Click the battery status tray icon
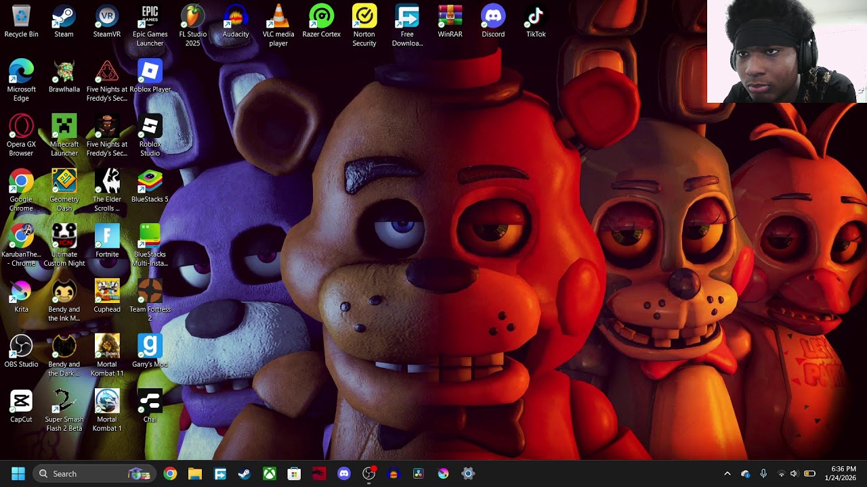The image size is (867, 487). tap(809, 473)
